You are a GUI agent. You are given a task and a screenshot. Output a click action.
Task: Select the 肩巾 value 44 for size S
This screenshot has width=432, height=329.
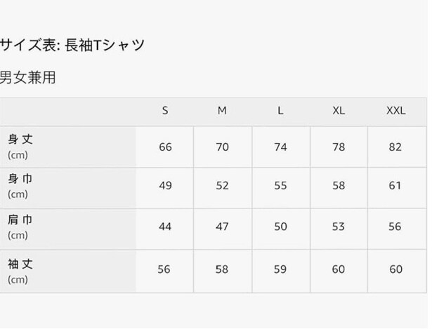(165, 227)
